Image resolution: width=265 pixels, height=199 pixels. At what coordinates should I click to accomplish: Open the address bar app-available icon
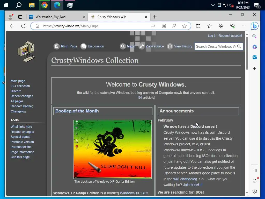pyautogui.click(x=153, y=26)
